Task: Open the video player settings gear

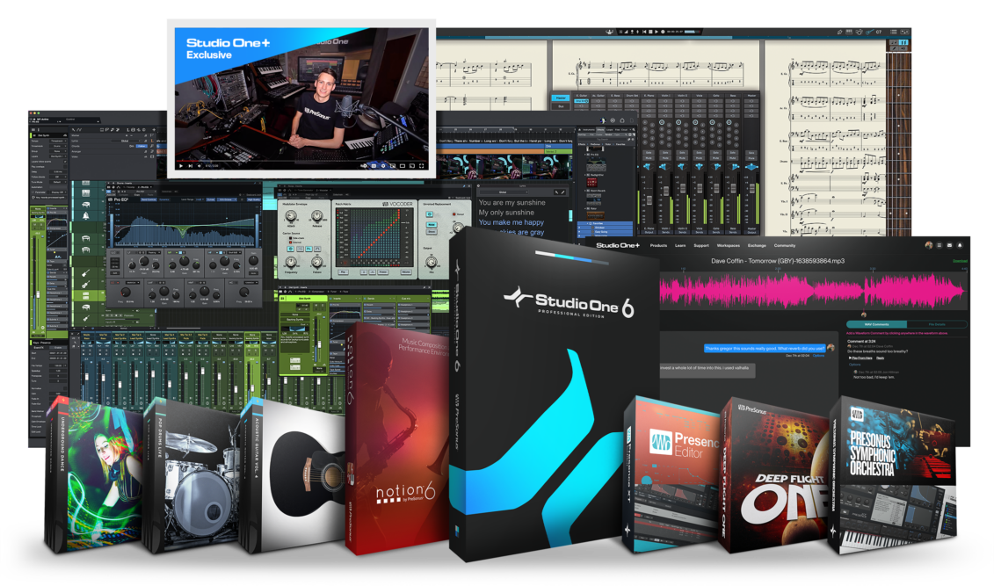Action: 383,166
